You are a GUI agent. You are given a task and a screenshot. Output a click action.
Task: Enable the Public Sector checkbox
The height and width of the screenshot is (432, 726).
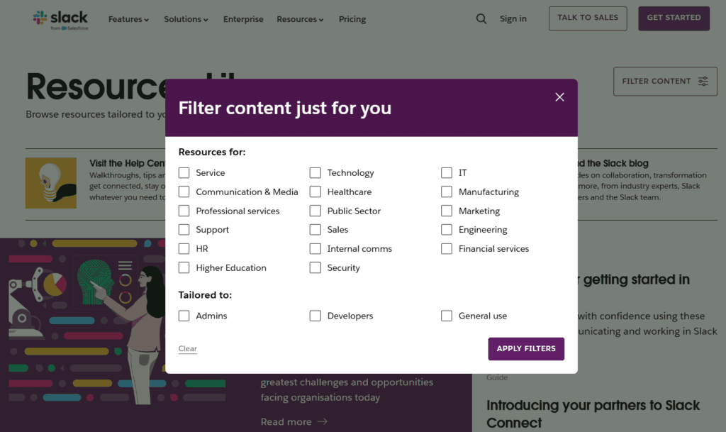tap(315, 211)
